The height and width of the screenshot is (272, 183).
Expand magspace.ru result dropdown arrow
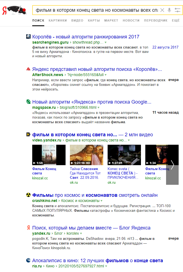(x=98, y=108)
